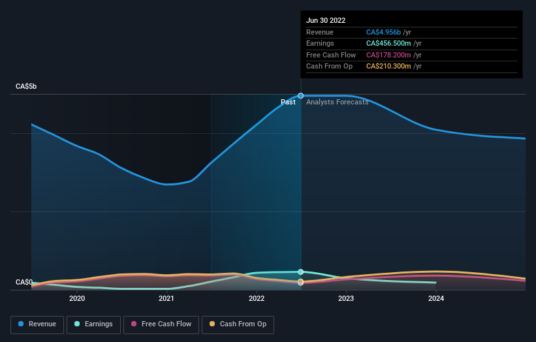
Task: Click the Revenue data point marker on the line
Action: [300, 96]
